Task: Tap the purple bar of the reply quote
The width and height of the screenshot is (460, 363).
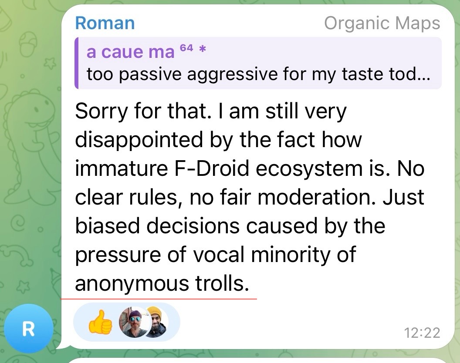Action: tap(77, 63)
